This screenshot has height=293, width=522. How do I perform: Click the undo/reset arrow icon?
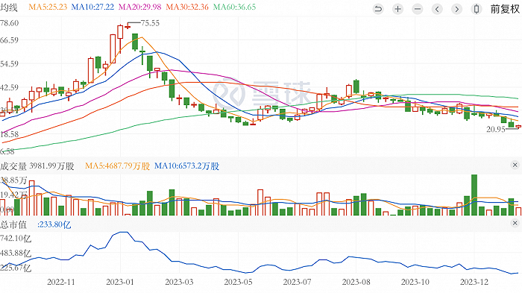pyautogui.click(x=378, y=9)
